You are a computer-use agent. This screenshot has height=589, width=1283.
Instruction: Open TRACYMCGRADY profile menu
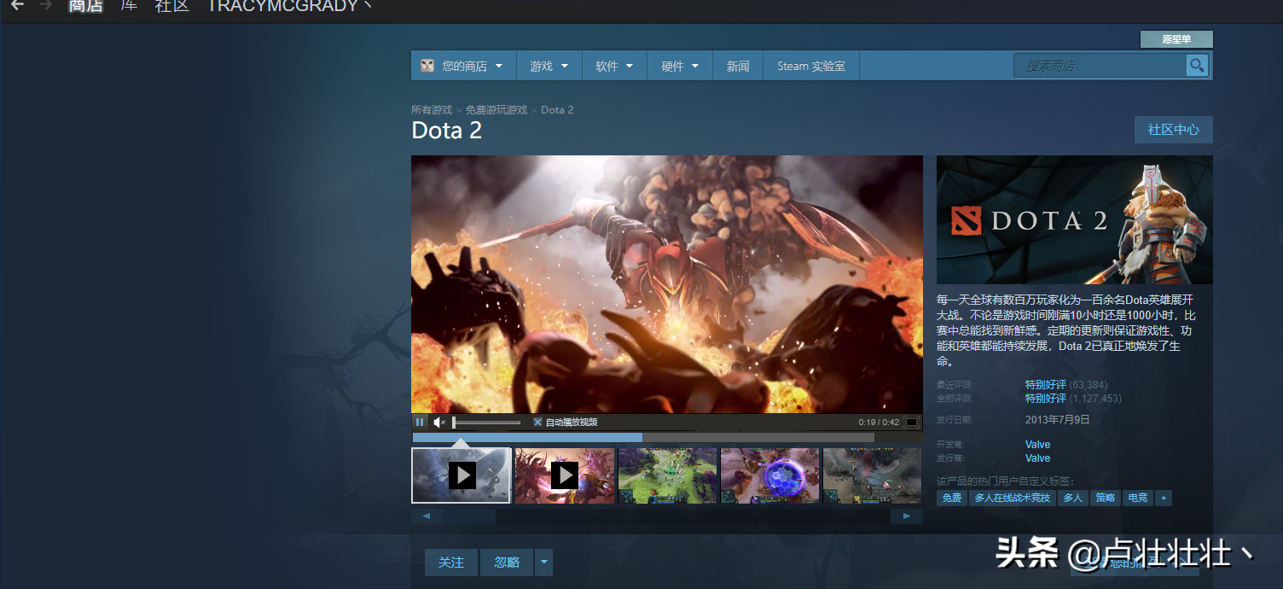tap(289, 5)
